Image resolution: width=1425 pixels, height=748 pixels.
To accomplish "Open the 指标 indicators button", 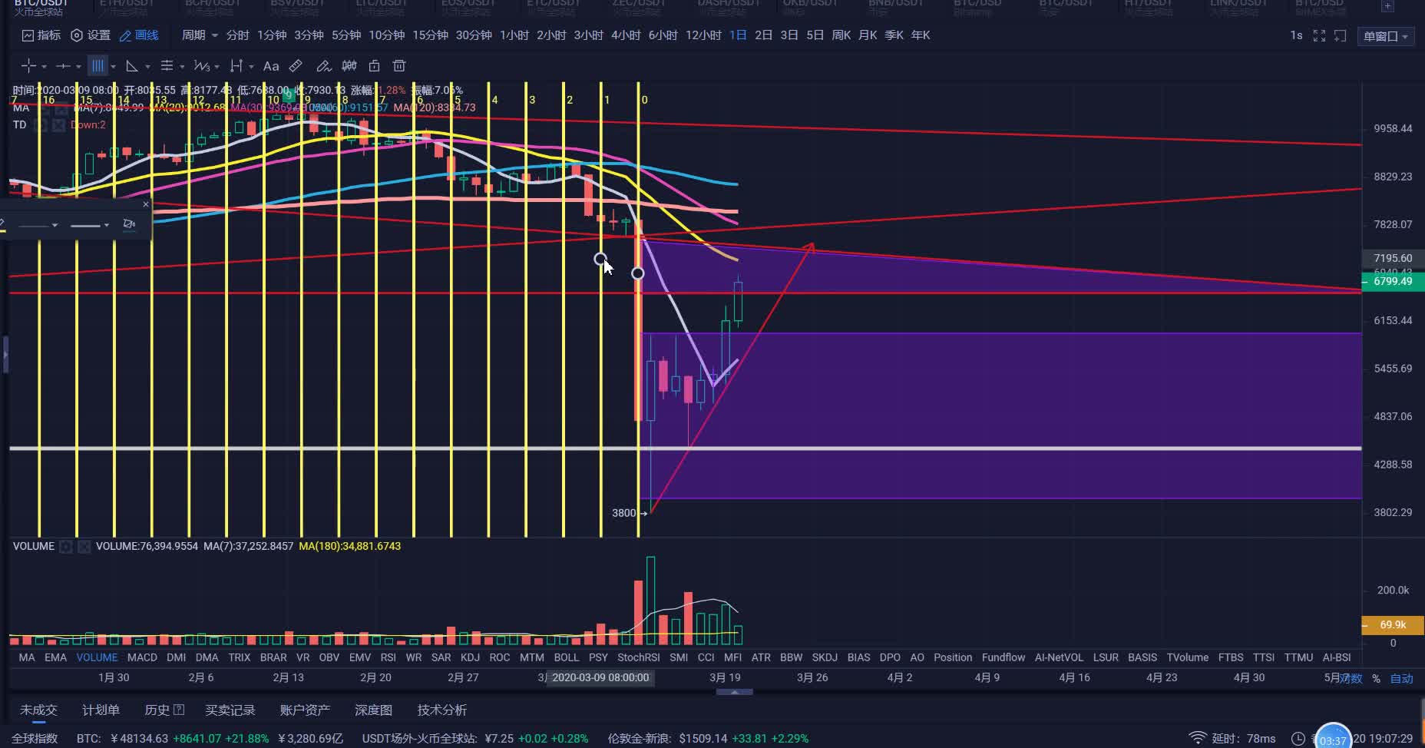I will (41, 35).
